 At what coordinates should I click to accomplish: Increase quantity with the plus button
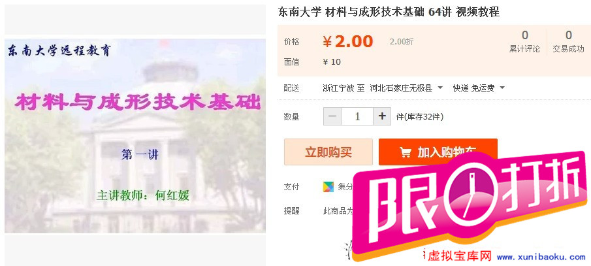(382, 116)
